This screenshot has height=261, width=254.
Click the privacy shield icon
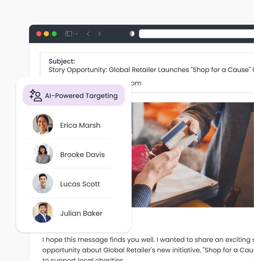tap(132, 34)
